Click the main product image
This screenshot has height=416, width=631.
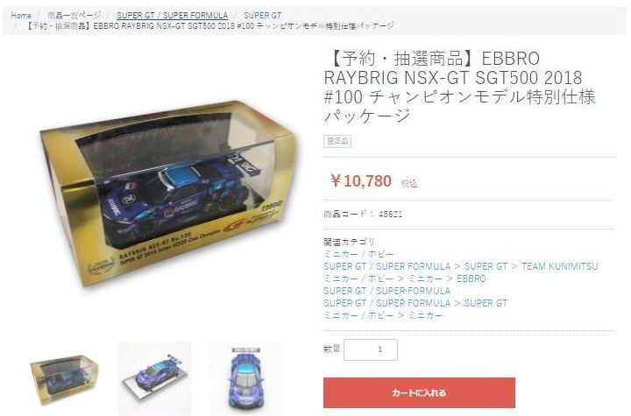pos(167,194)
